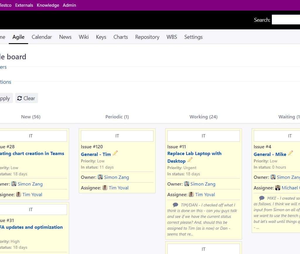Open Simon Zang owner link on Issue #120

116,177
